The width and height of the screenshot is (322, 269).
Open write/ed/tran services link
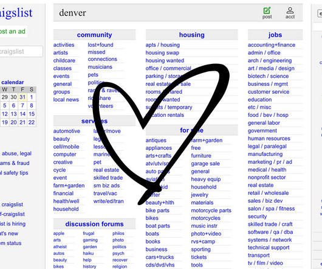click(108, 201)
